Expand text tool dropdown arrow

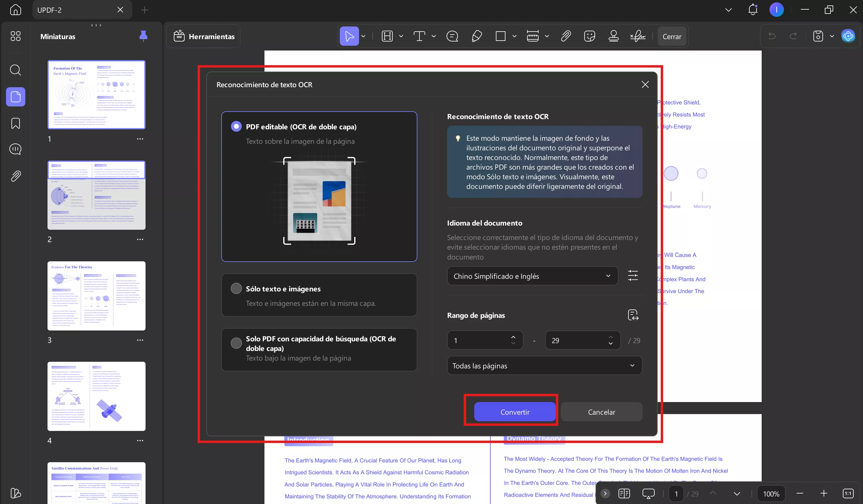point(434,36)
